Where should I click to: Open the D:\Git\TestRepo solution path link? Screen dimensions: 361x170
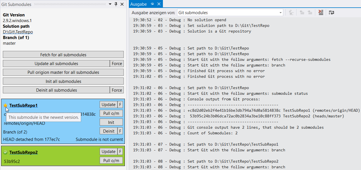tap(18, 32)
